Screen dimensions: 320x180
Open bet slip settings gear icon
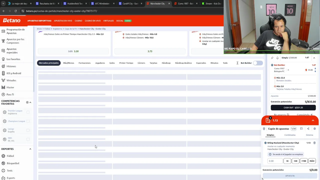pyautogui.click(x=314, y=129)
